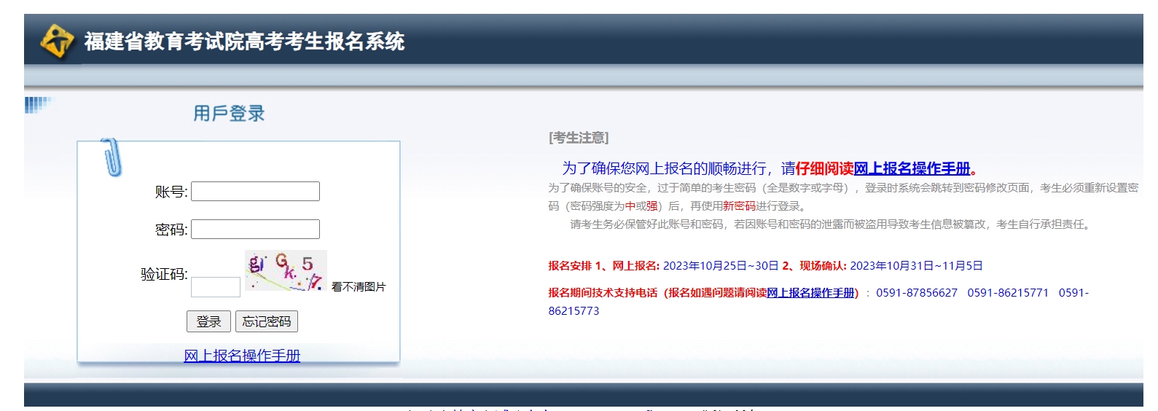Click the 账号 label
Viewport: 1158px width, 411px height.
pos(171,192)
